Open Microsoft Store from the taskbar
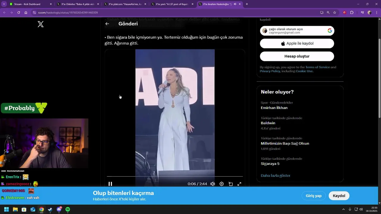The height and width of the screenshot is (214, 381). click(x=24, y=209)
